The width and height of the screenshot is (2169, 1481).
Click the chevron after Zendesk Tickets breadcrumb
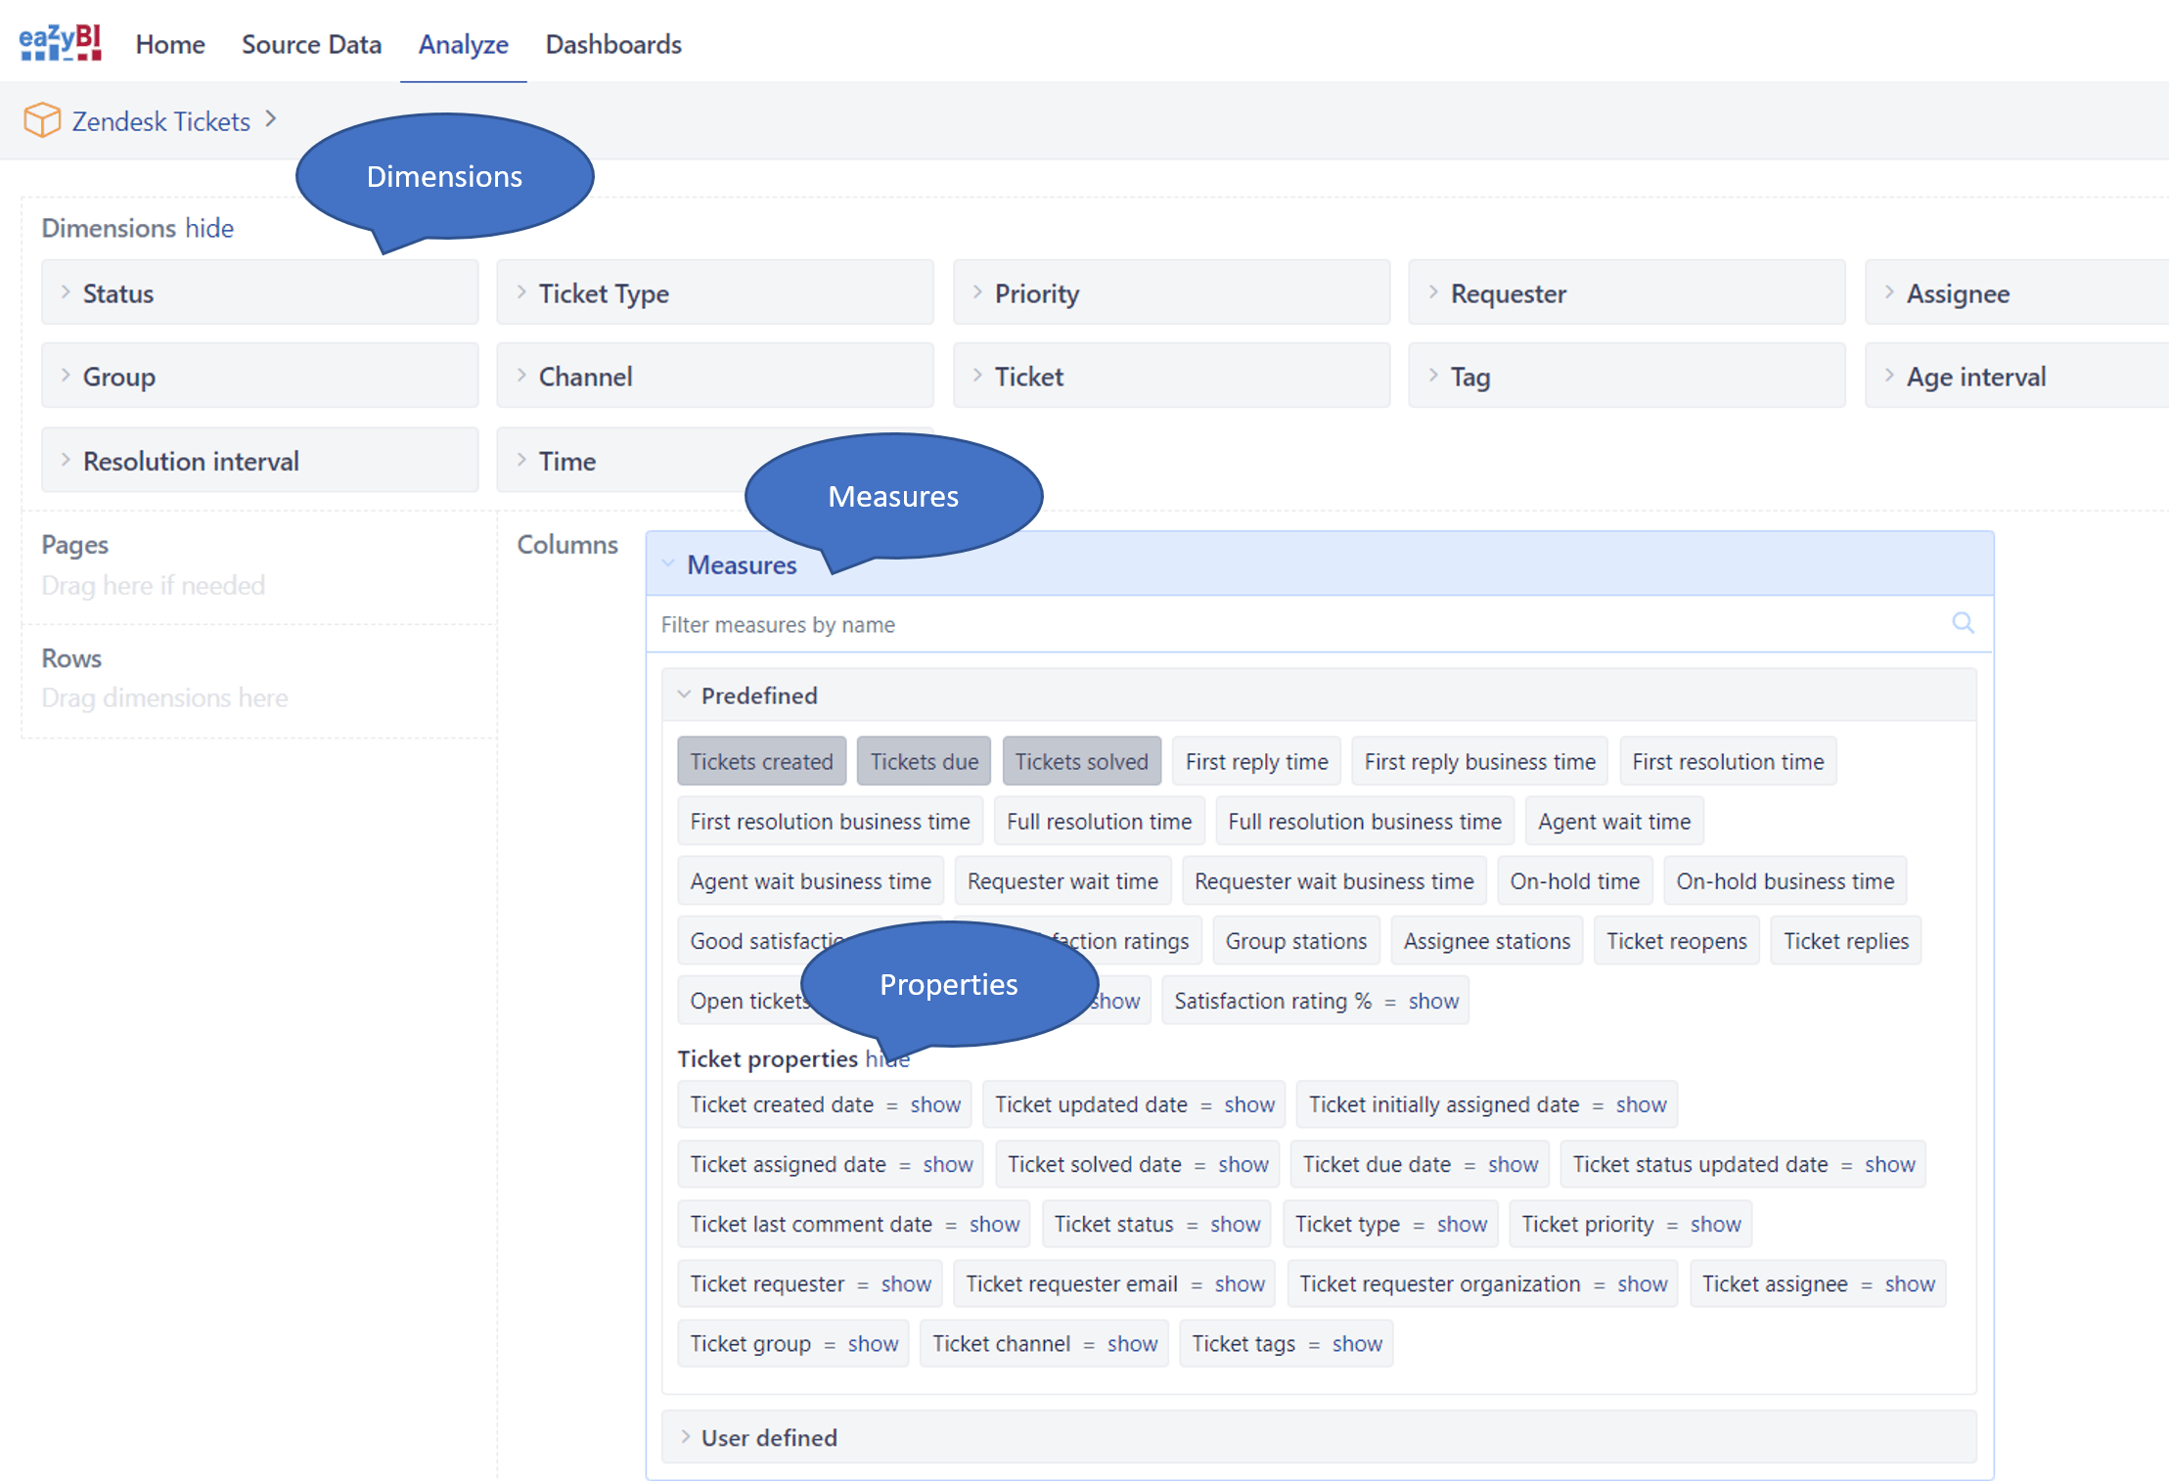point(271,119)
